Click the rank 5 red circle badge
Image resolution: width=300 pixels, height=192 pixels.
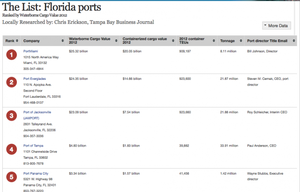tap(12, 178)
